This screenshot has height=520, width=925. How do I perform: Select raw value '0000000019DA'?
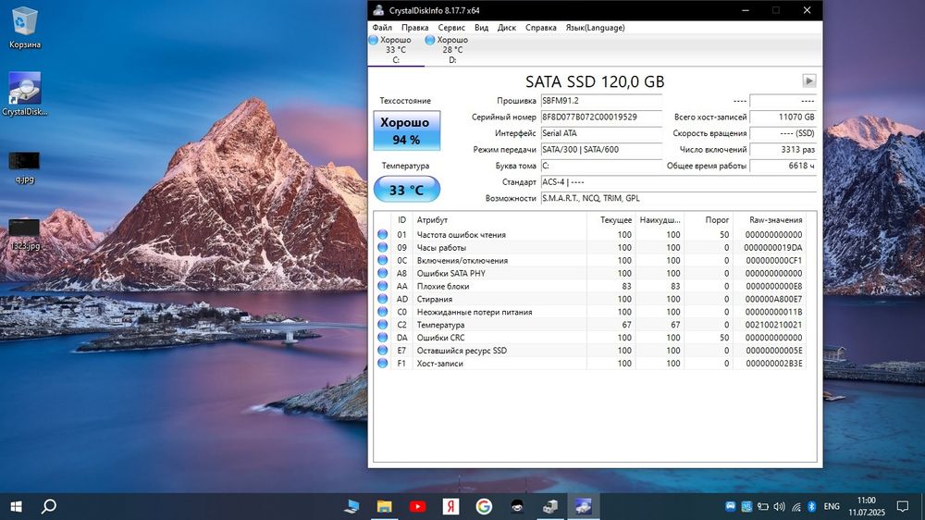773,247
